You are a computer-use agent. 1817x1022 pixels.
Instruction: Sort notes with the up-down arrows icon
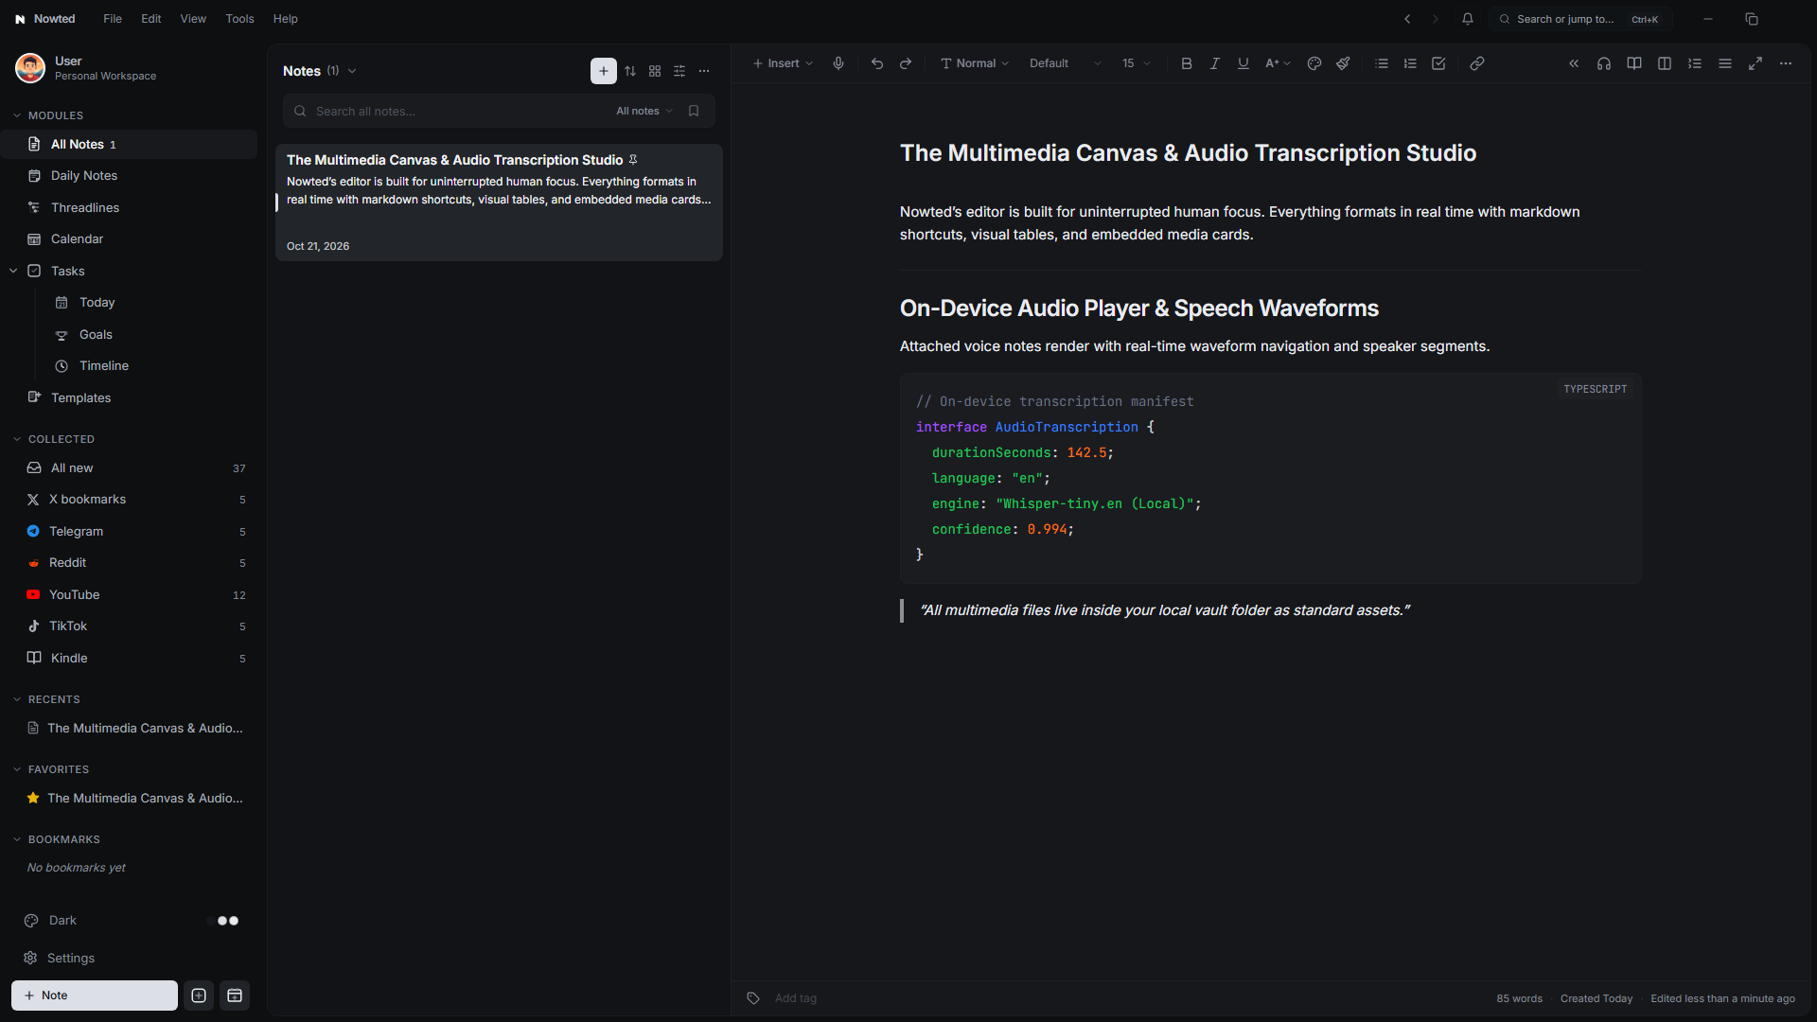point(630,71)
